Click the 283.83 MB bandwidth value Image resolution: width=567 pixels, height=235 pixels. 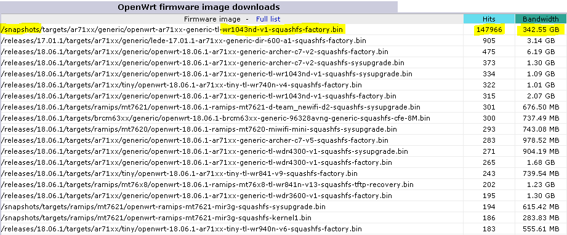point(541,218)
